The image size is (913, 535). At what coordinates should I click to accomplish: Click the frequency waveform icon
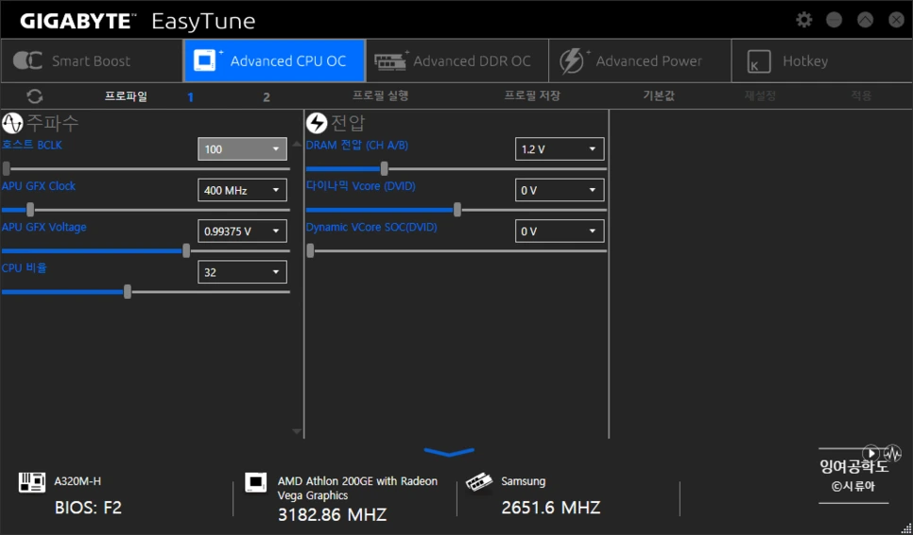pyautogui.click(x=12, y=123)
